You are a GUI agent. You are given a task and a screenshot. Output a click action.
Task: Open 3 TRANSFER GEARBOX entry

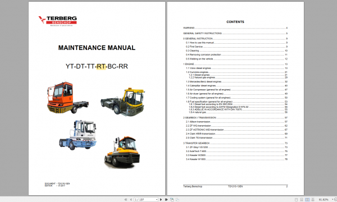(235, 143)
